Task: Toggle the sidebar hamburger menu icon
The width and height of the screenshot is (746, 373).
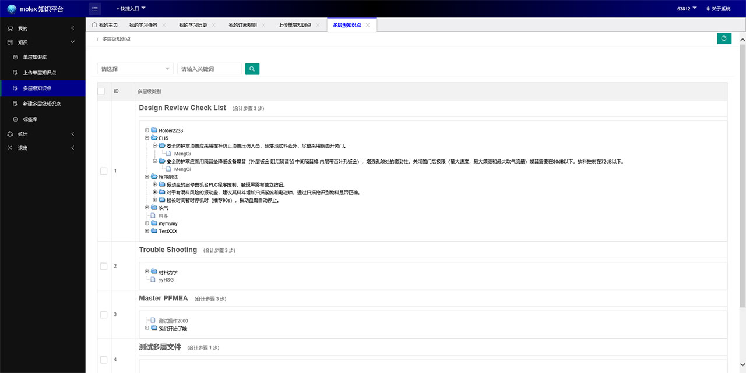Action: (95, 9)
